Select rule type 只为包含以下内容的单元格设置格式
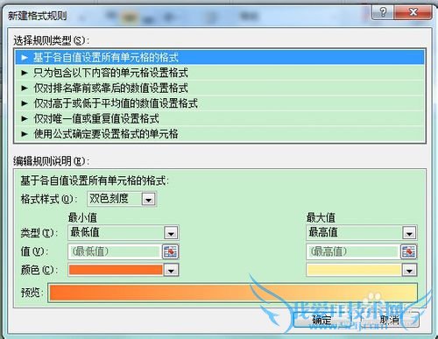The image size is (438, 339). (220, 73)
